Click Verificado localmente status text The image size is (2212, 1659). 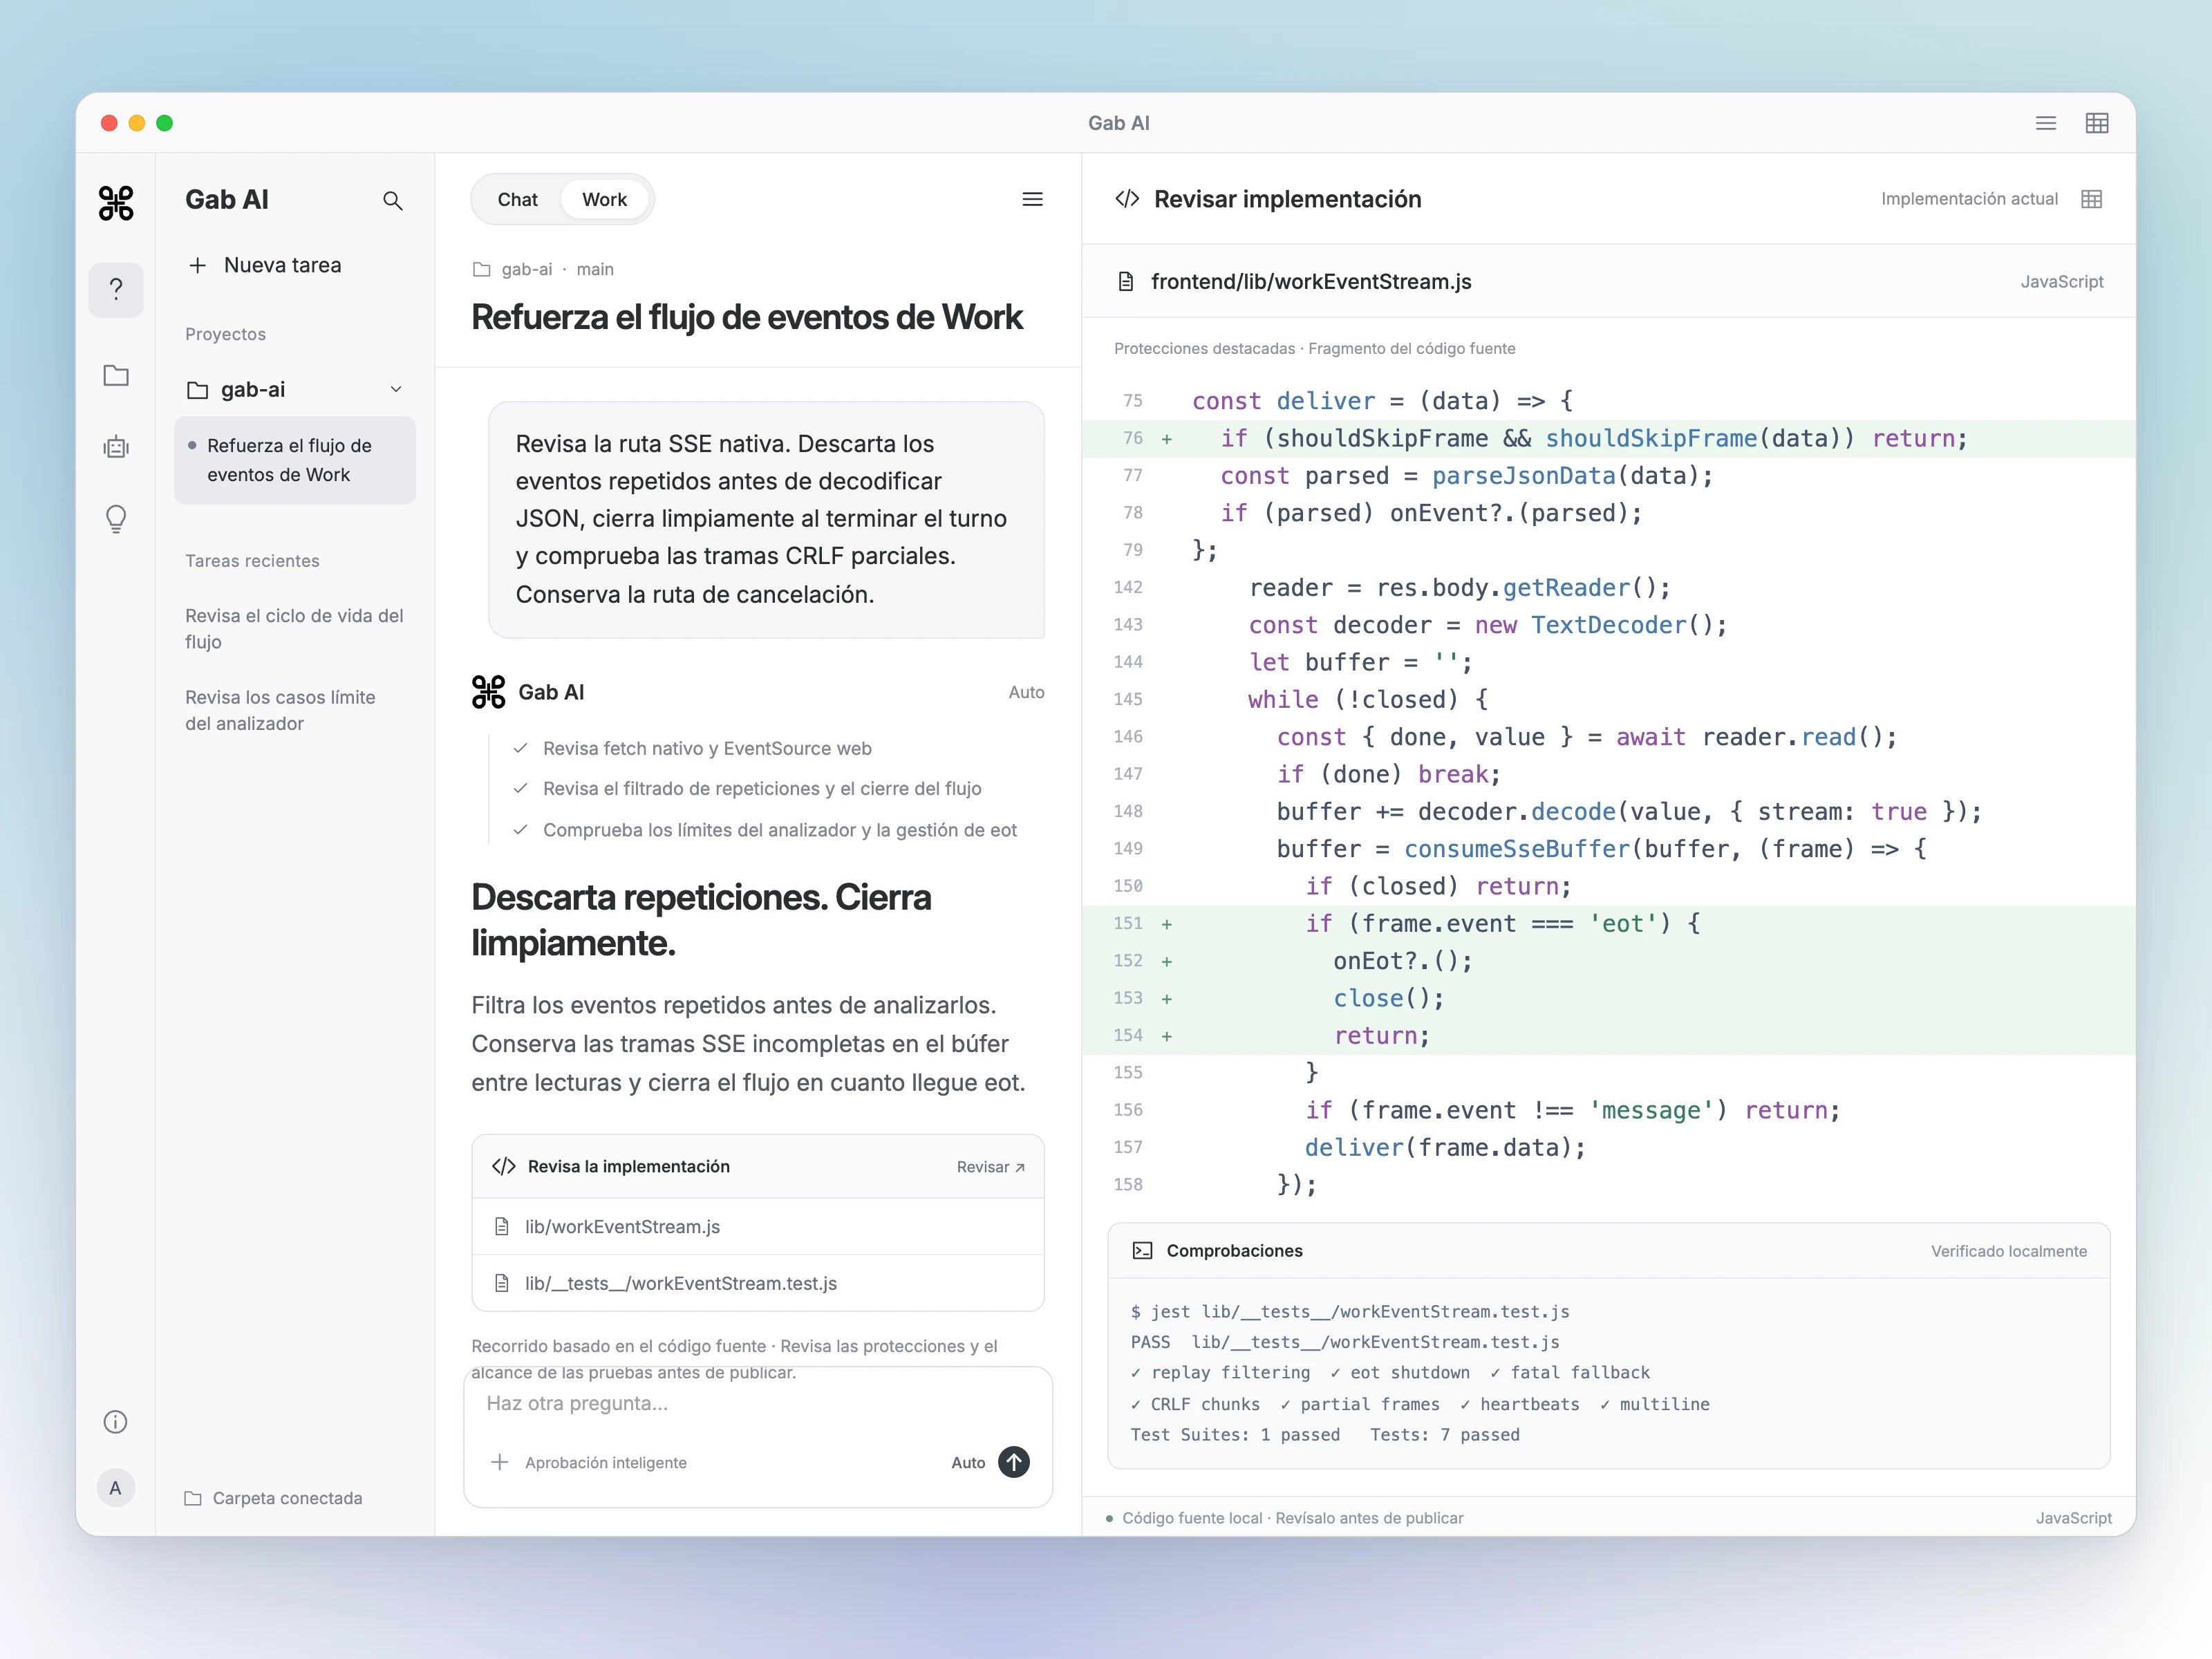pyautogui.click(x=2009, y=1251)
